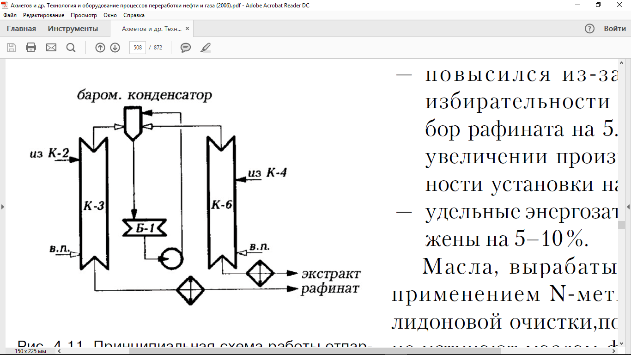Screen dimensions: 631x355
Task: Close the Ахметов document tab
Action: point(187,29)
